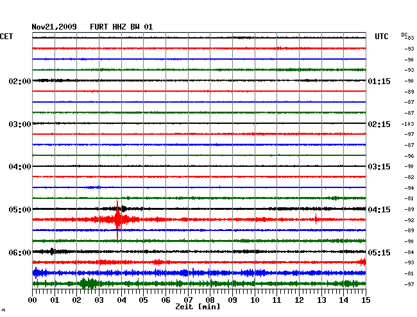Click the 04:00 CET time label
Screen dimensions: 417x317
20,167
